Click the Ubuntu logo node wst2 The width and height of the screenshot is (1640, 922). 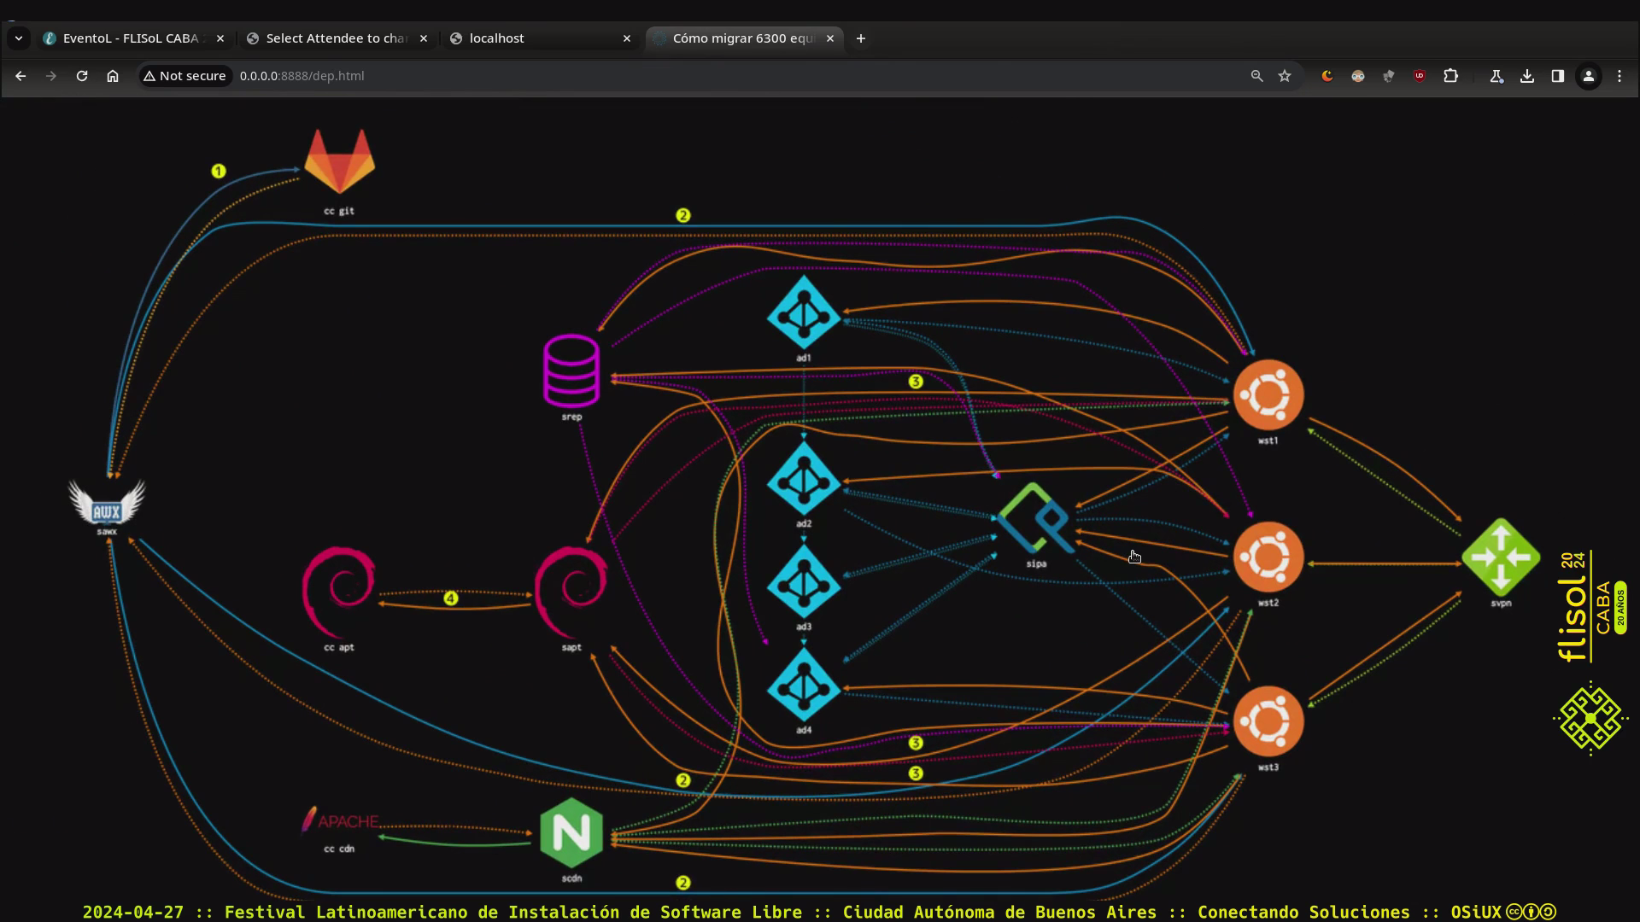point(1268,557)
